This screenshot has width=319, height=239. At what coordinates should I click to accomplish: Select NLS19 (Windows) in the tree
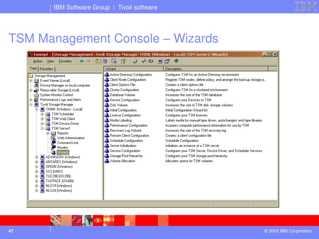pyautogui.click(x=59, y=186)
